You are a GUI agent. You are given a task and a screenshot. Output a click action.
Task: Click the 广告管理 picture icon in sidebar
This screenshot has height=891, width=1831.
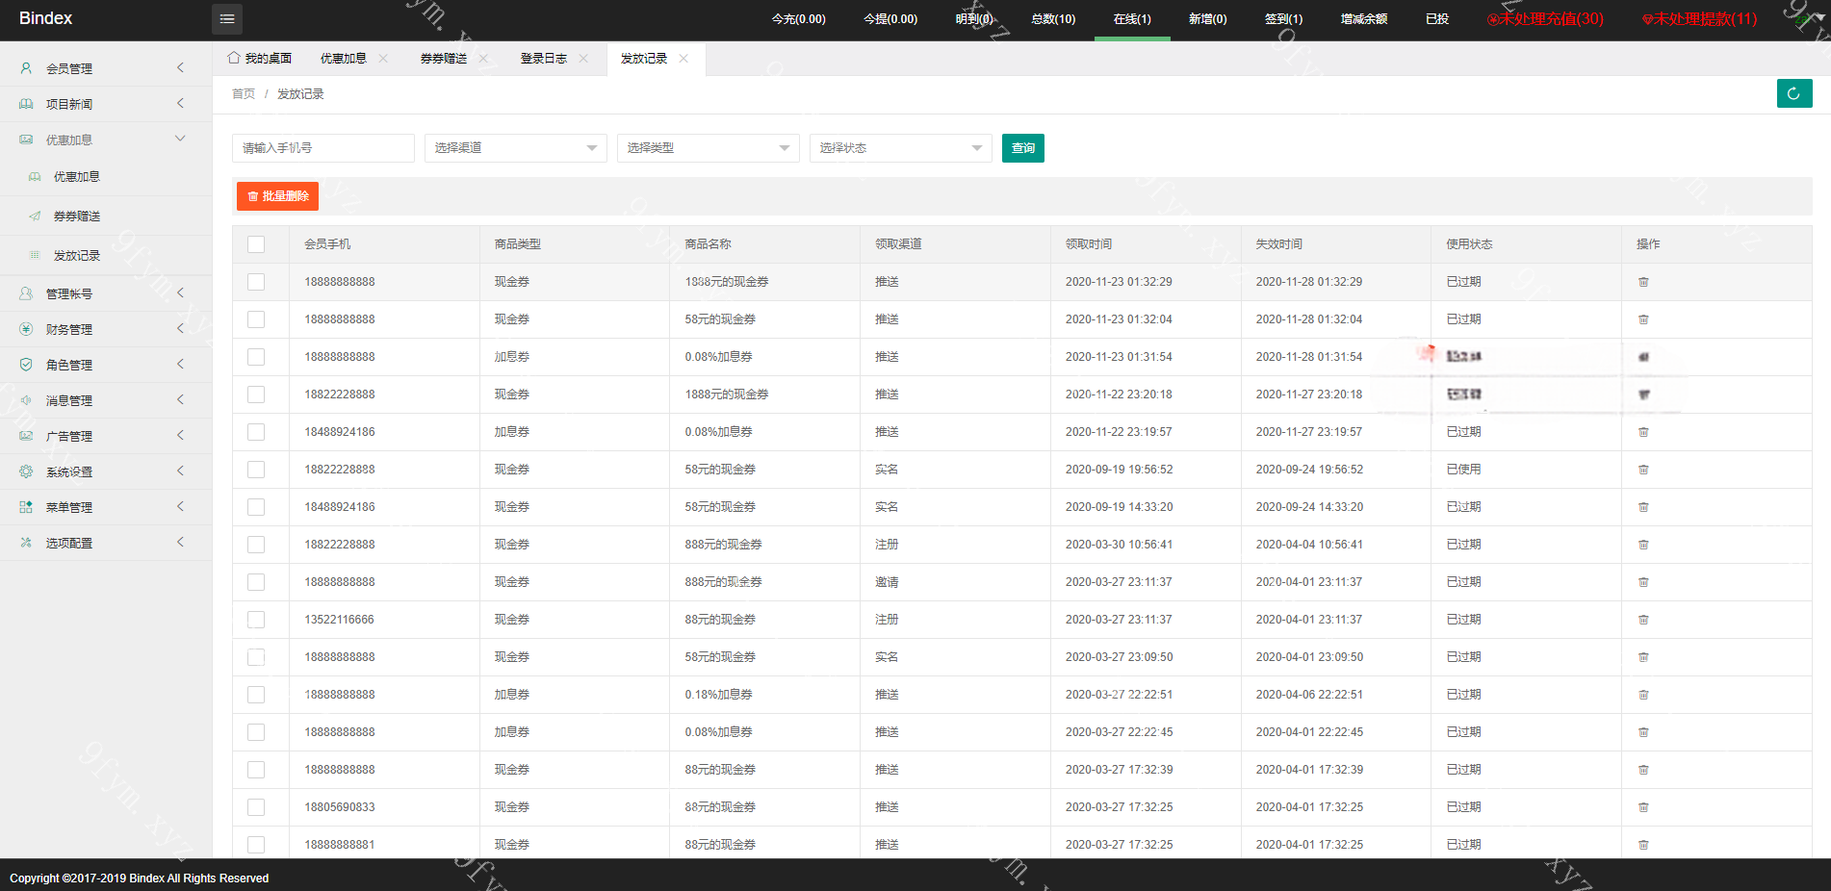click(26, 436)
